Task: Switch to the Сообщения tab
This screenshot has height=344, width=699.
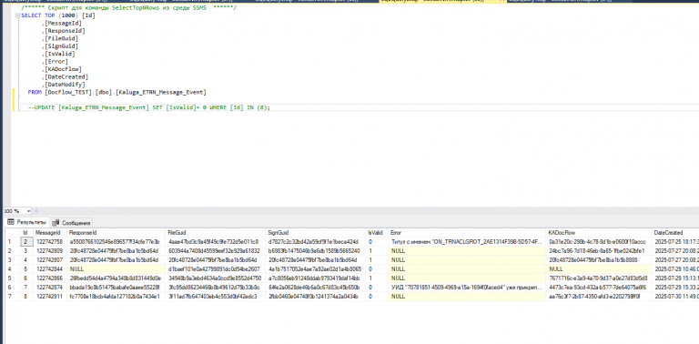Action: (71, 223)
